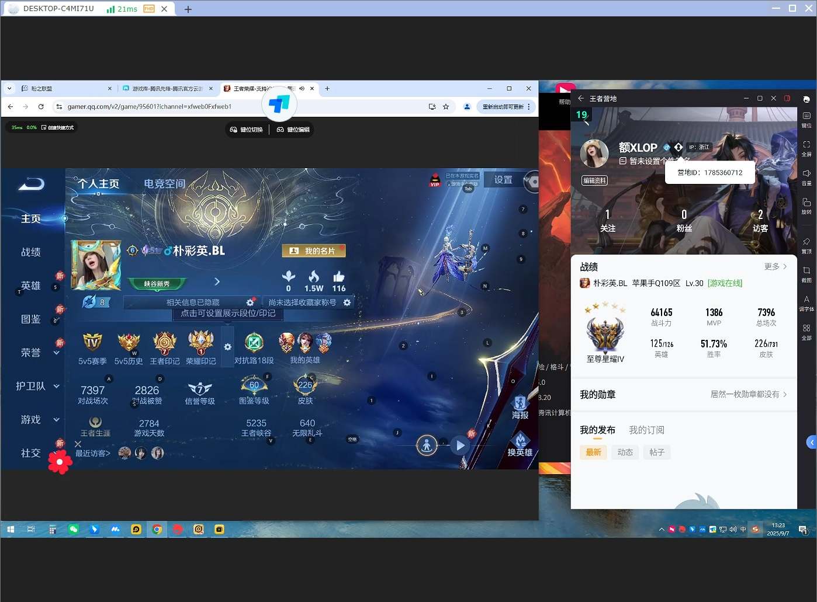Screen dimensions: 817x602
Task: Click the 全屏 fullscreen icon in right sidebar
Action: click(806, 148)
